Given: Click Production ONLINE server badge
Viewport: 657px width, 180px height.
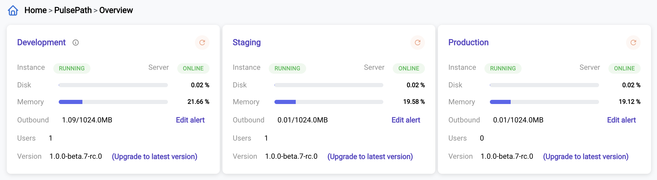Looking at the screenshot, I should (x=624, y=68).
